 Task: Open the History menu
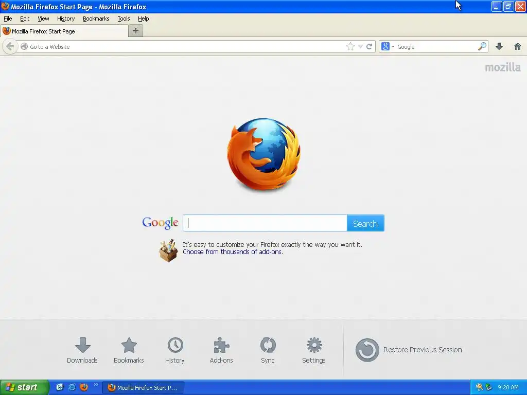65,19
